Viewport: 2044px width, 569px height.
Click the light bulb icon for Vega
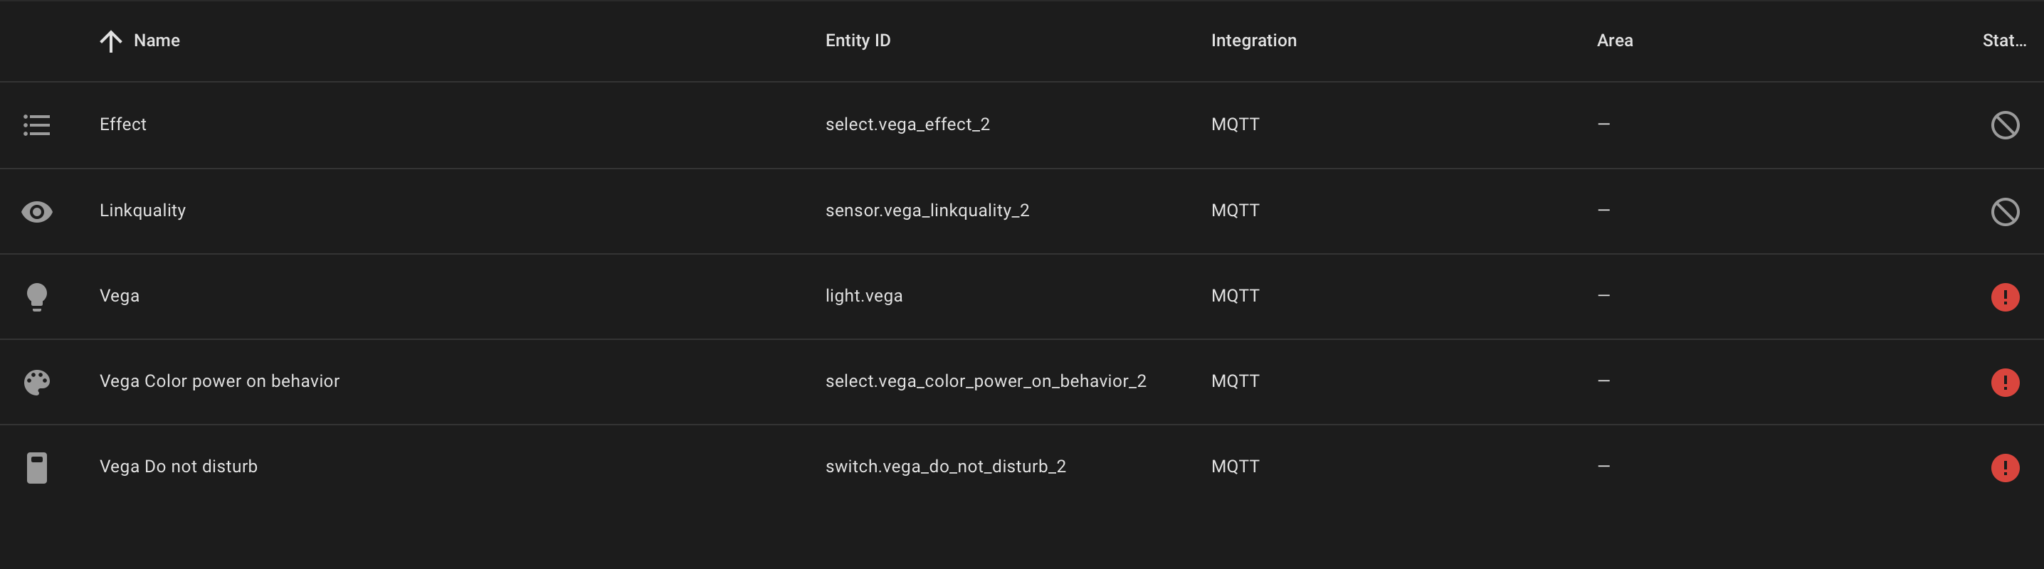click(x=36, y=297)
